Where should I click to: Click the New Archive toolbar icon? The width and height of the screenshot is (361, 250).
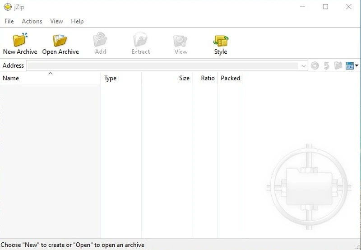tap(20, 41)
